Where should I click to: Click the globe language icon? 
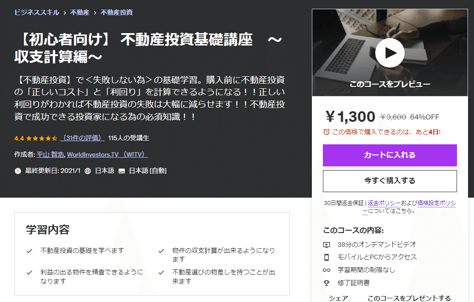tap(88, 171)
